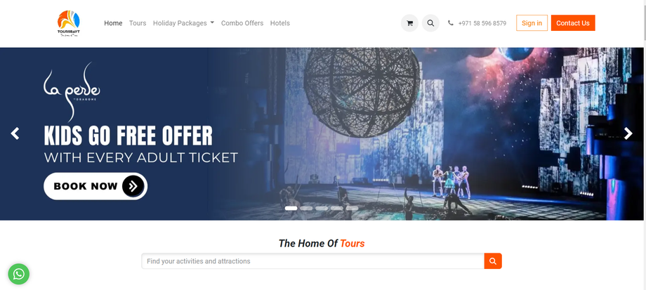Click the header search magnifier icon
This screenshot has width=646, height=290.
coord(430,23)
